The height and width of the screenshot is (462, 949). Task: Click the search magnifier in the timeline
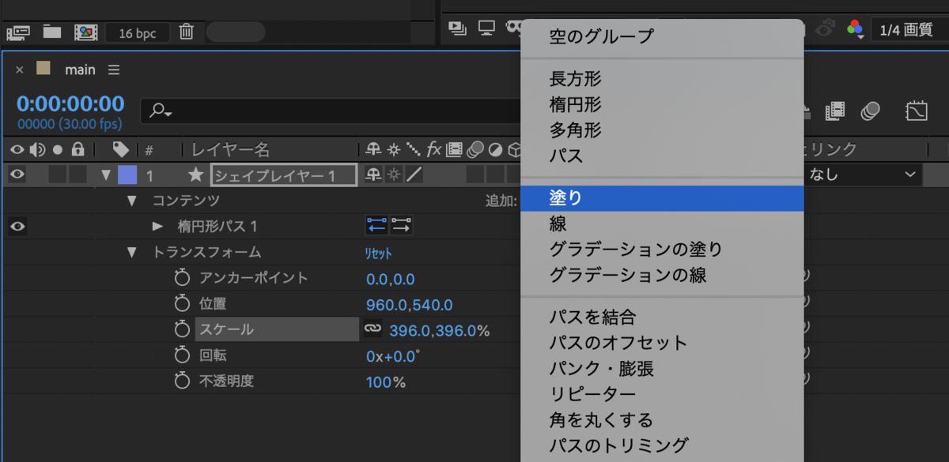158,111
